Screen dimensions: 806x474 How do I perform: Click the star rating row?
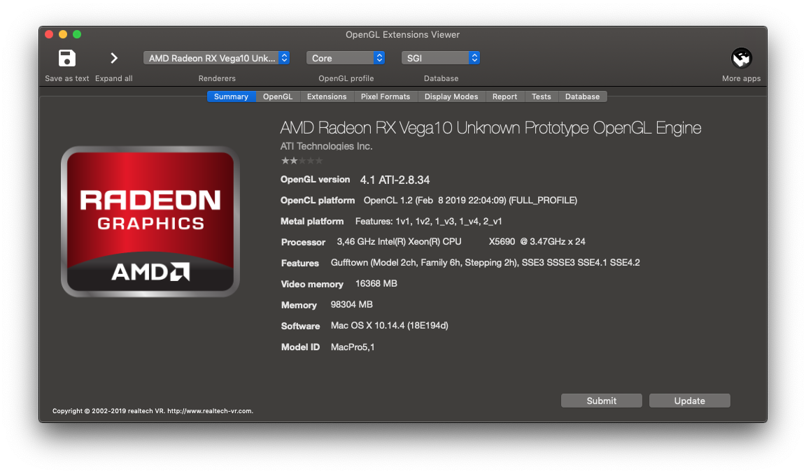point(302,161)
